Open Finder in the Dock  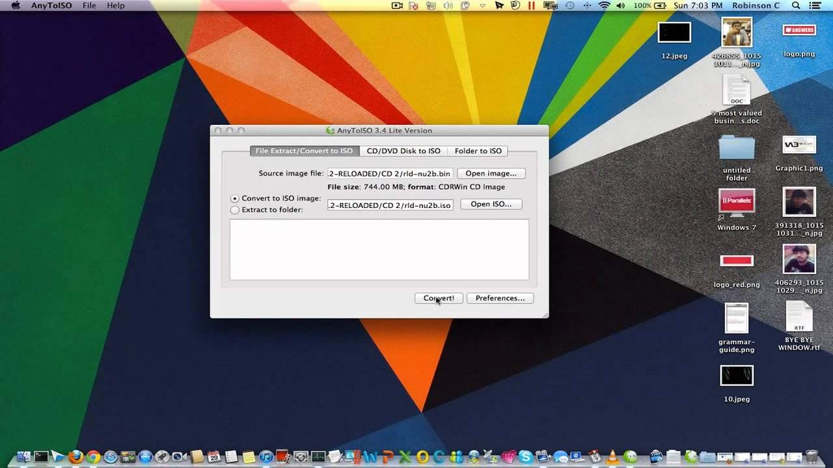(24, 456)
